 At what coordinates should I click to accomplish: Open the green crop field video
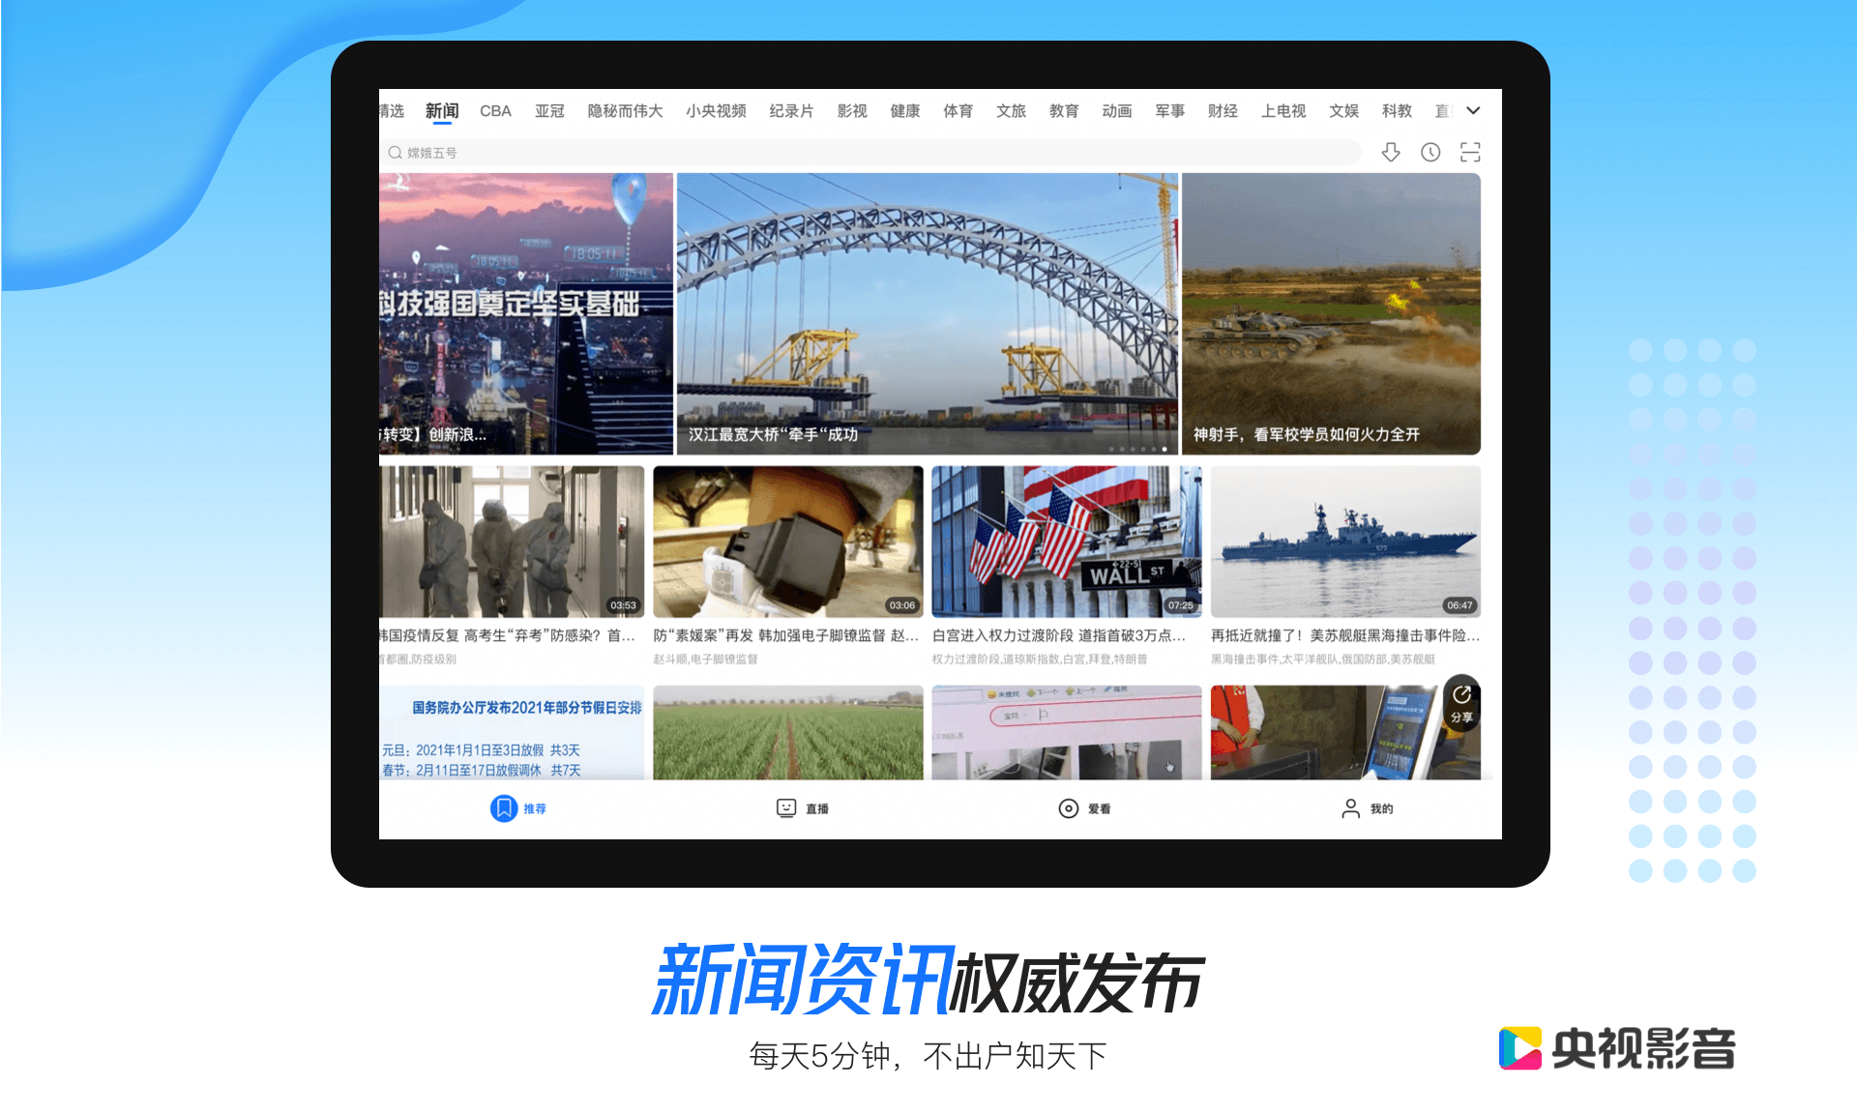pos(788,733)
